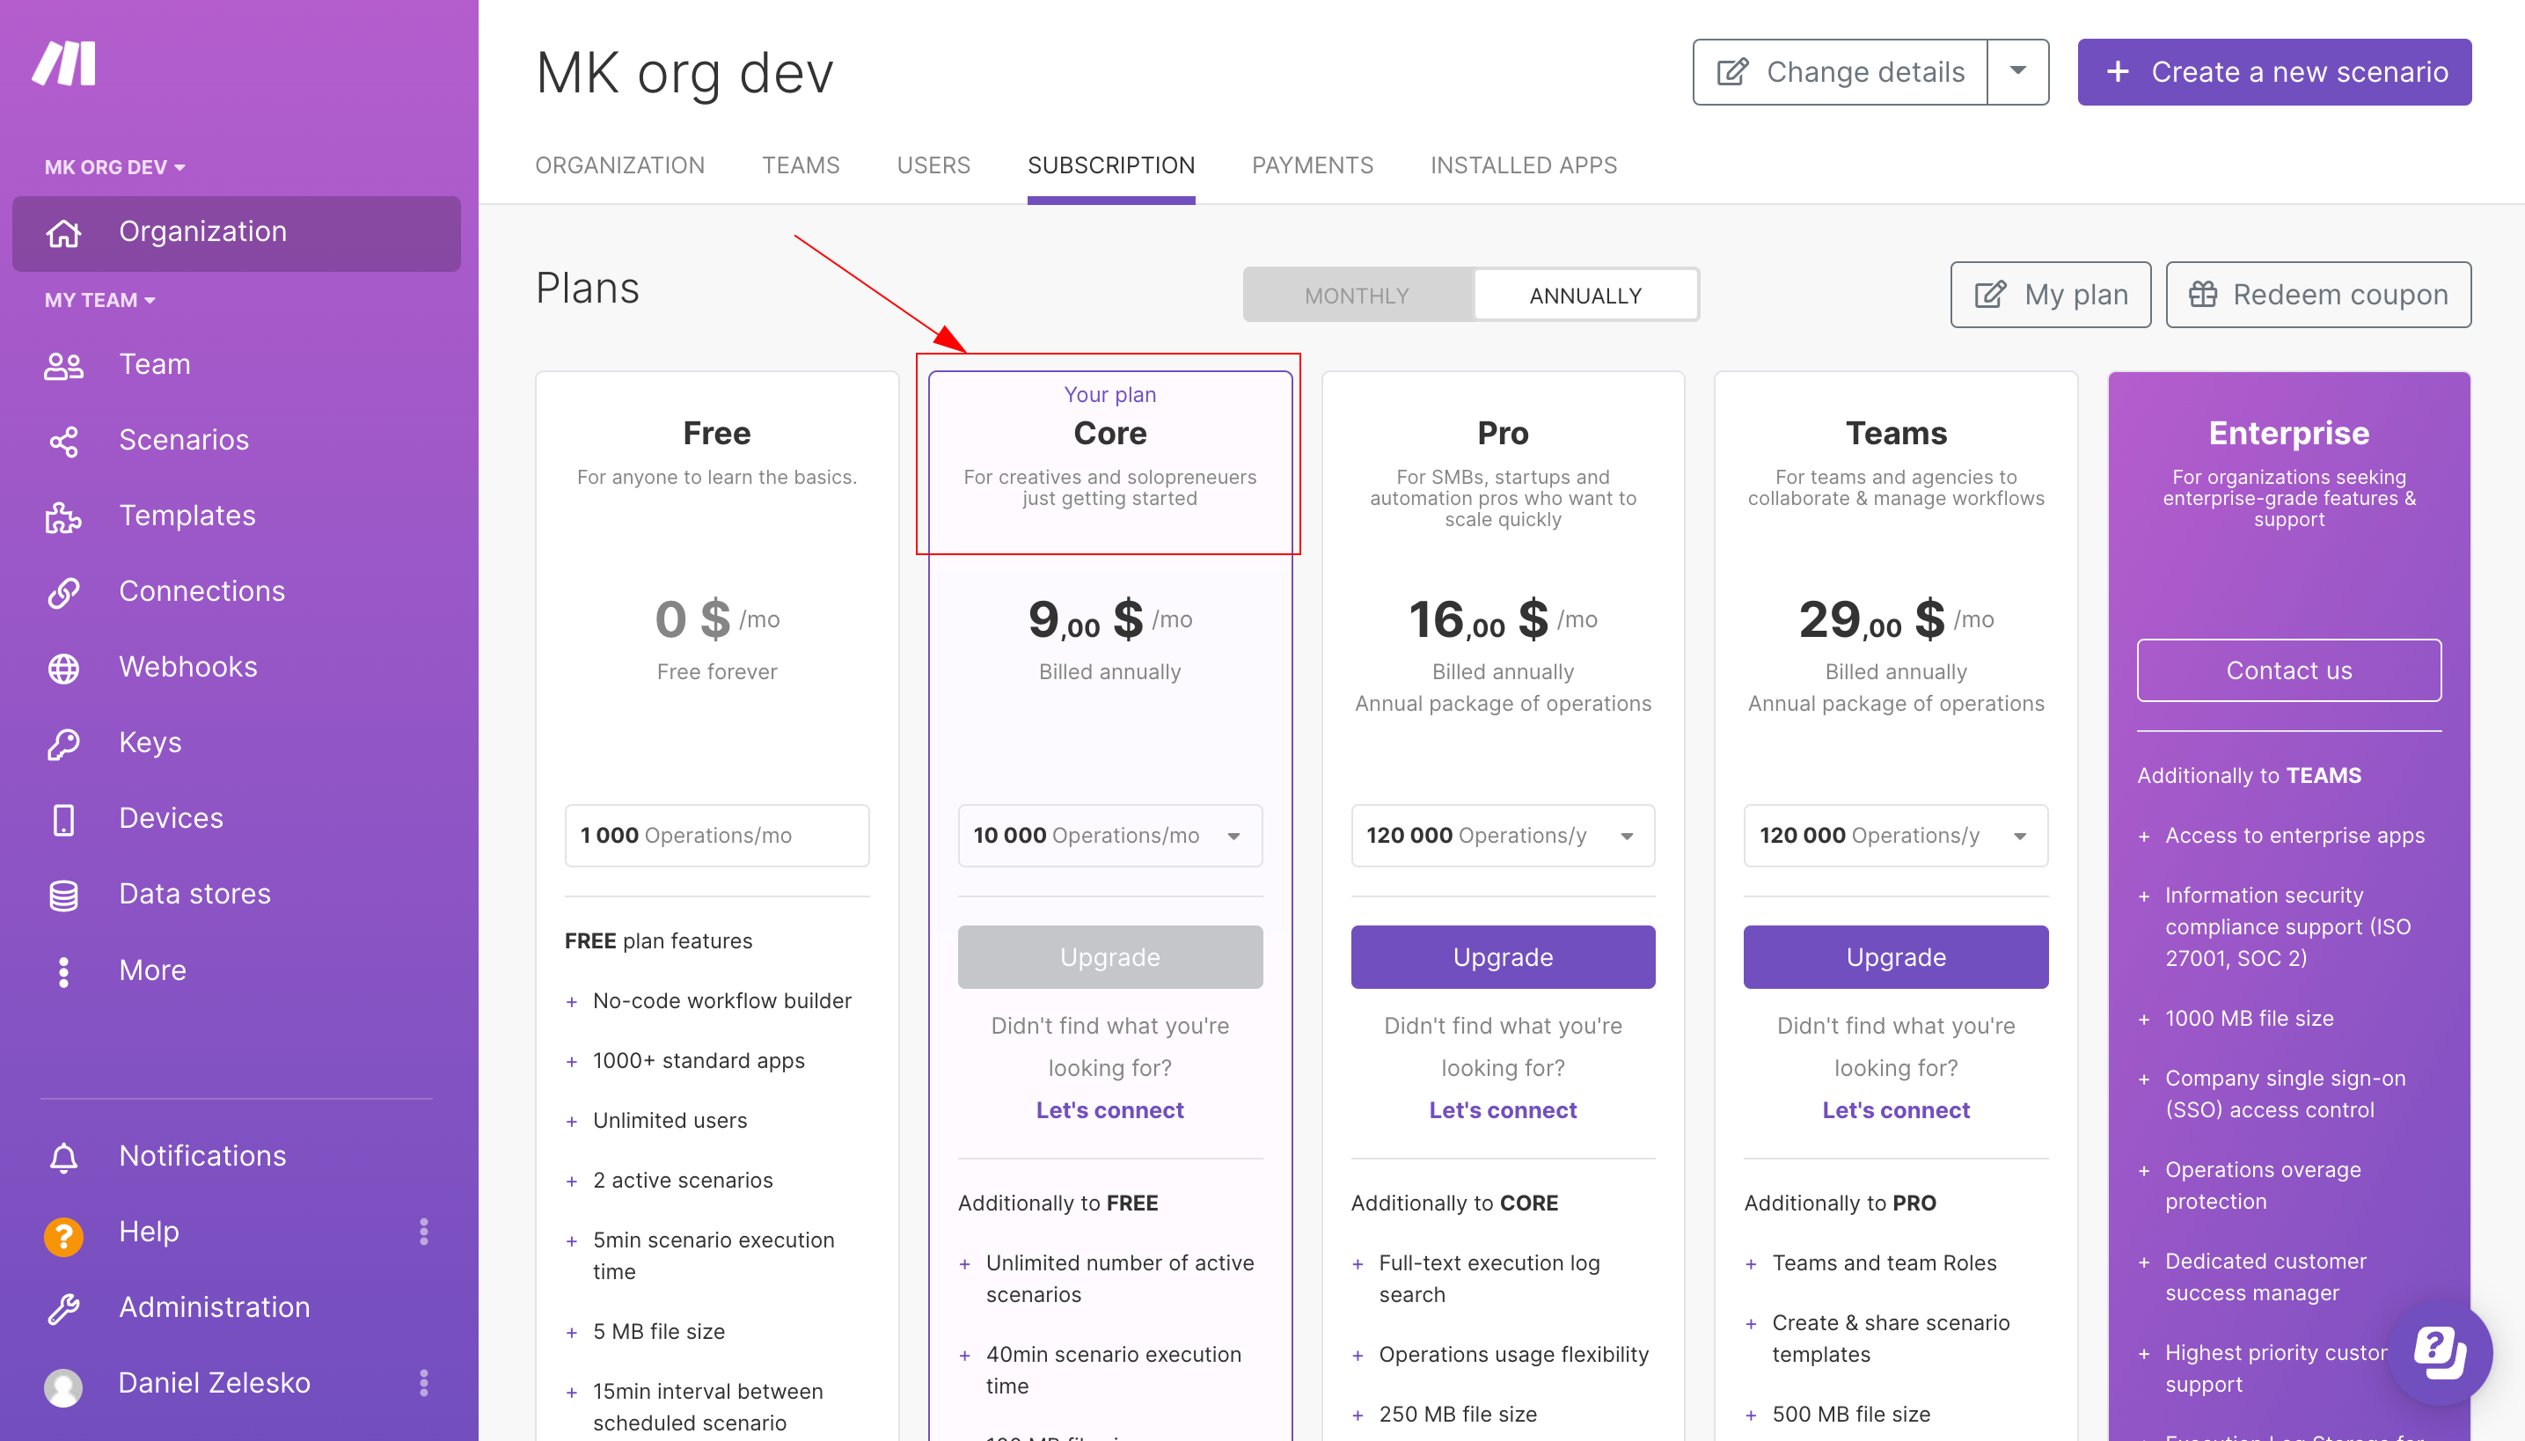Click Let's connect under Teams plan
Screen dimensions: 2525x1441
(x=1894, y=1110)
